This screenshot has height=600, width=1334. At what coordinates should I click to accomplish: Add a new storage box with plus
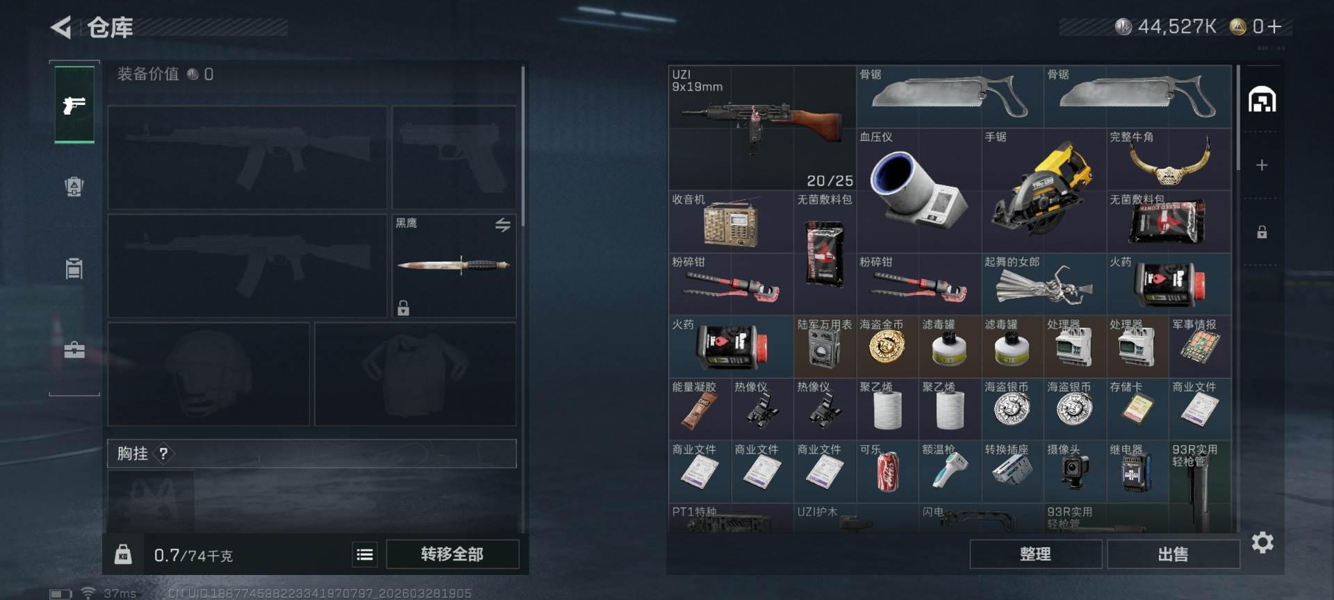tap(1262, 165)
